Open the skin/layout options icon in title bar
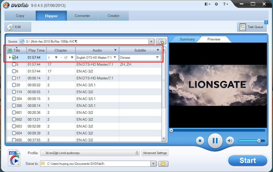This screenshot has height=172, width=273. point(207,4)
